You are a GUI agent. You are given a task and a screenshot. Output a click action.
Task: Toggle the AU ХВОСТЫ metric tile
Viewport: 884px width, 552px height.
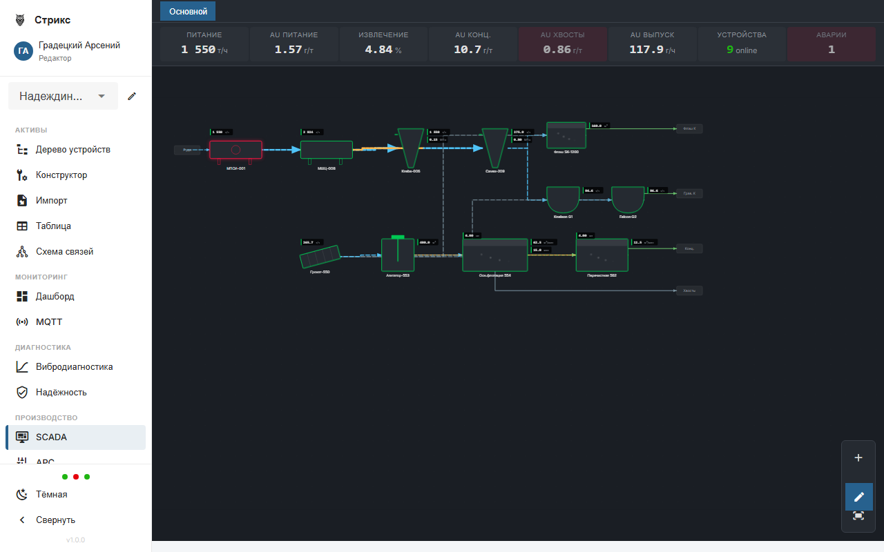tap(562, 43)
